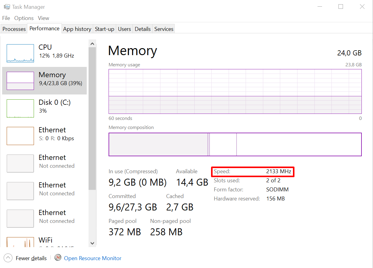The height and width of the screenshot is (268, 373).
Task: Click the Memory composition bar
Action: [x=235, y=144]
